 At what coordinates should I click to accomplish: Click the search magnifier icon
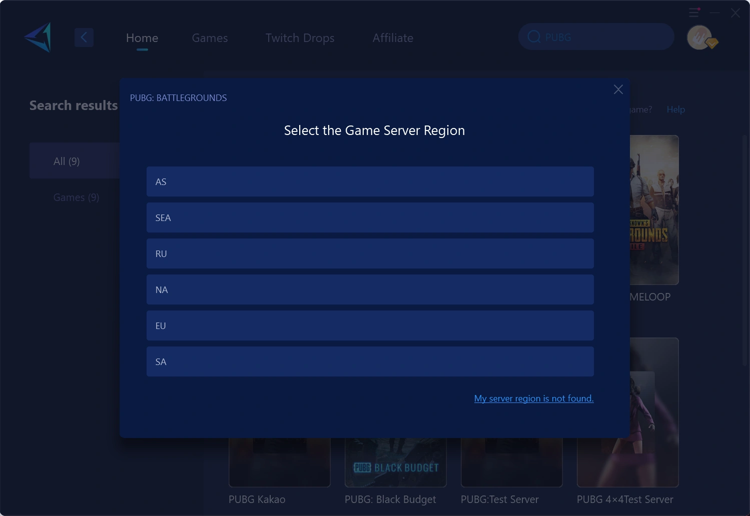point(533,36)
